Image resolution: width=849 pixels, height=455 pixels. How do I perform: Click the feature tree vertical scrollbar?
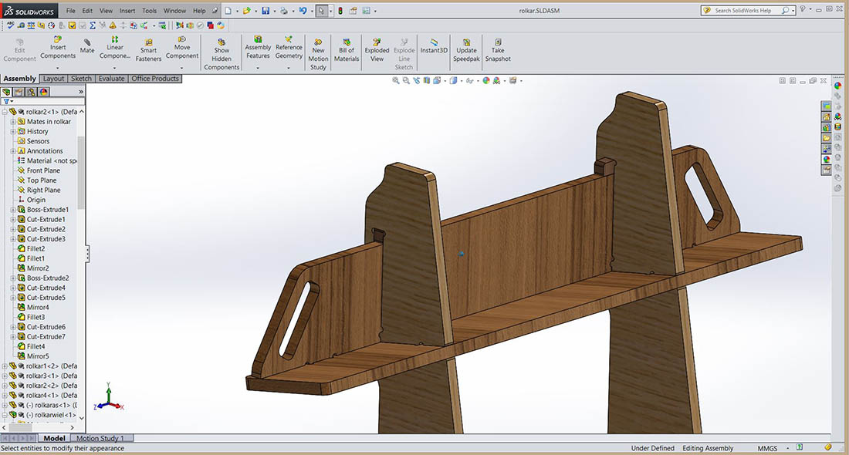81,172
